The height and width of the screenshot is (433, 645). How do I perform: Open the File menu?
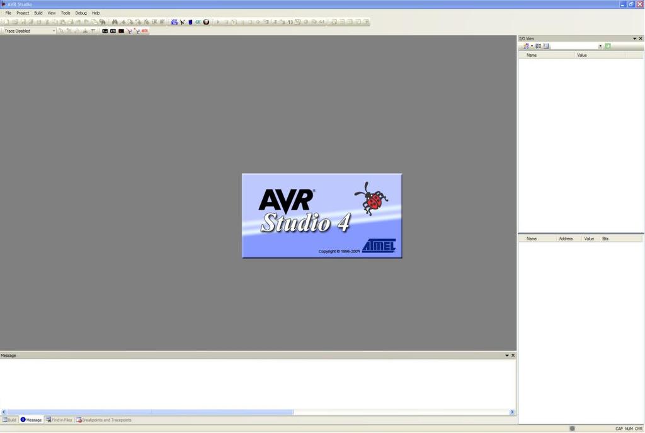(x=8, y=13)
